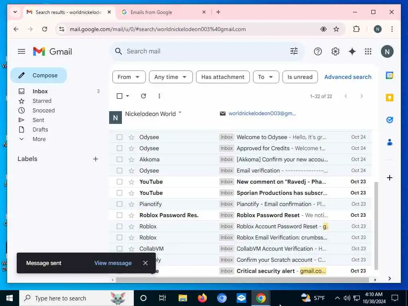Screen dimensions: 408x306
Task: Open Google Calendar side panel icon
Action: [389, 75]
